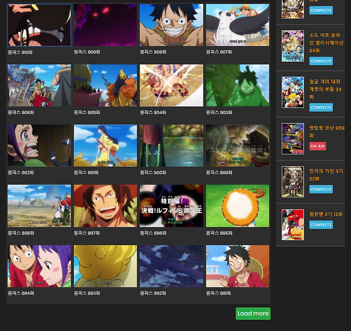
Task: Click the 원피스 899화 title text
Action: click(219, 173)
